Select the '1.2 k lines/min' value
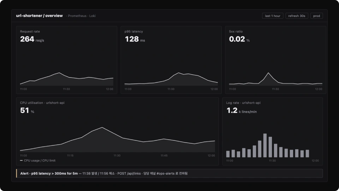The width and height of the screenshot is (339, 191). 242,110
